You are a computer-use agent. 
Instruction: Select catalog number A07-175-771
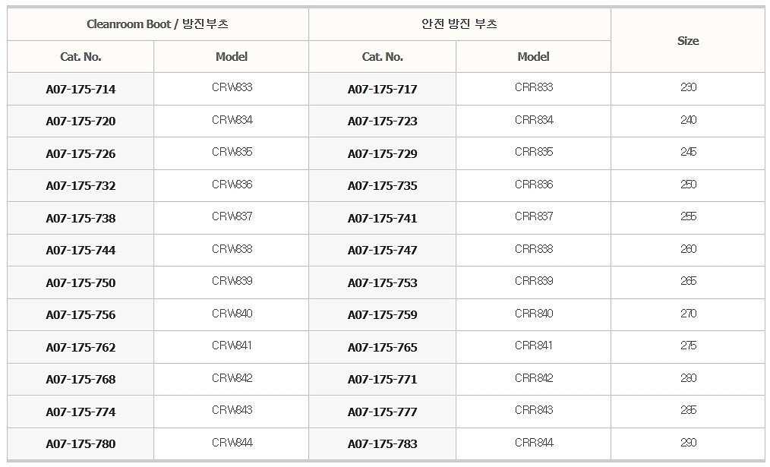[x=382, y=380]
